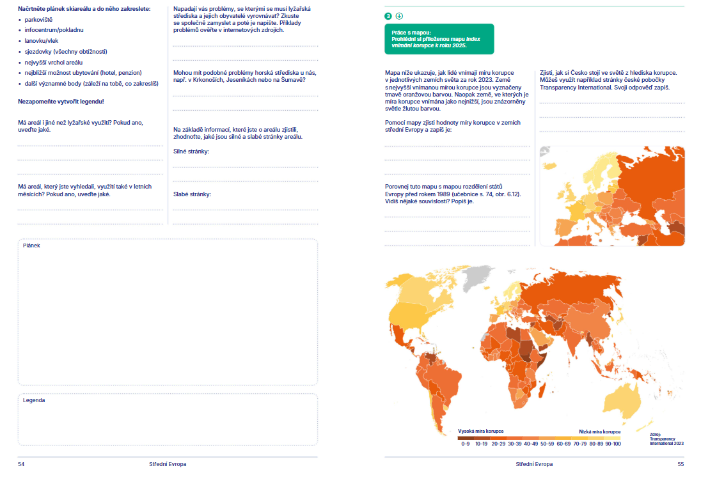Click page number 55 in footer

pos(681,464)
